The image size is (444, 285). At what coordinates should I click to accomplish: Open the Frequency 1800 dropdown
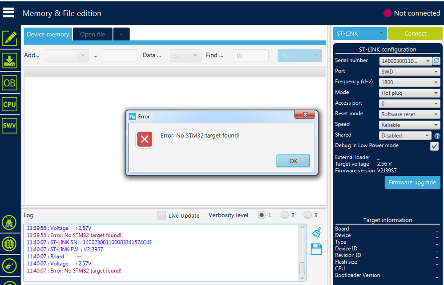pyautogui.click(x=409, y=82)
